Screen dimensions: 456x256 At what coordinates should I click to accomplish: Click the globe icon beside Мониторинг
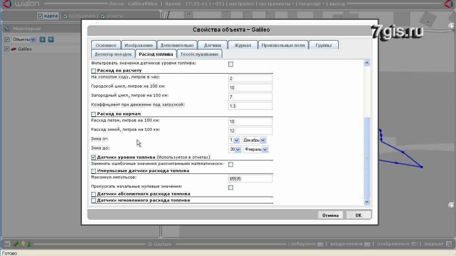click(7, 29)
